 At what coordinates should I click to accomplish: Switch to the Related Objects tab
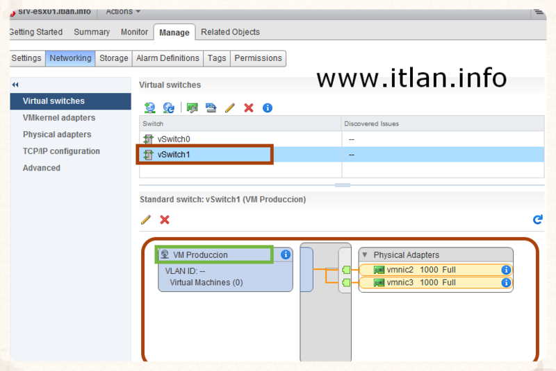coord(230,32)
